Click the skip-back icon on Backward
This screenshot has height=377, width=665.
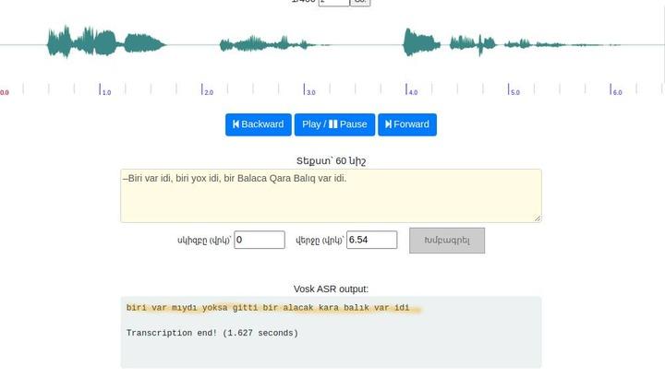point(236,124)
